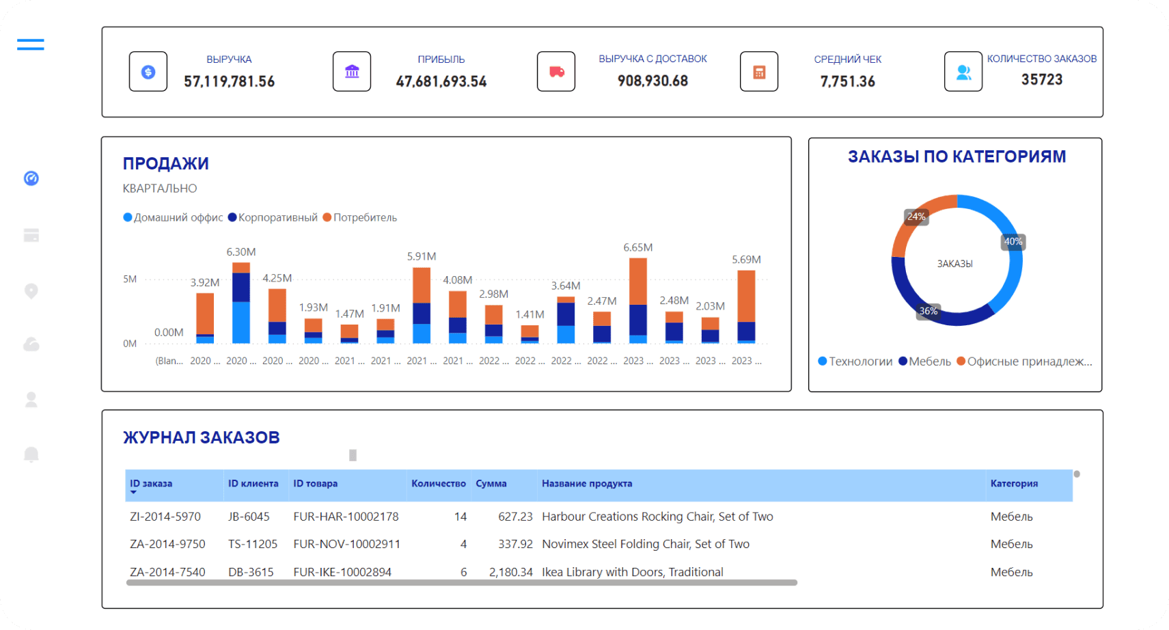Open the cloud sidebar icon

tap(31, 344)
